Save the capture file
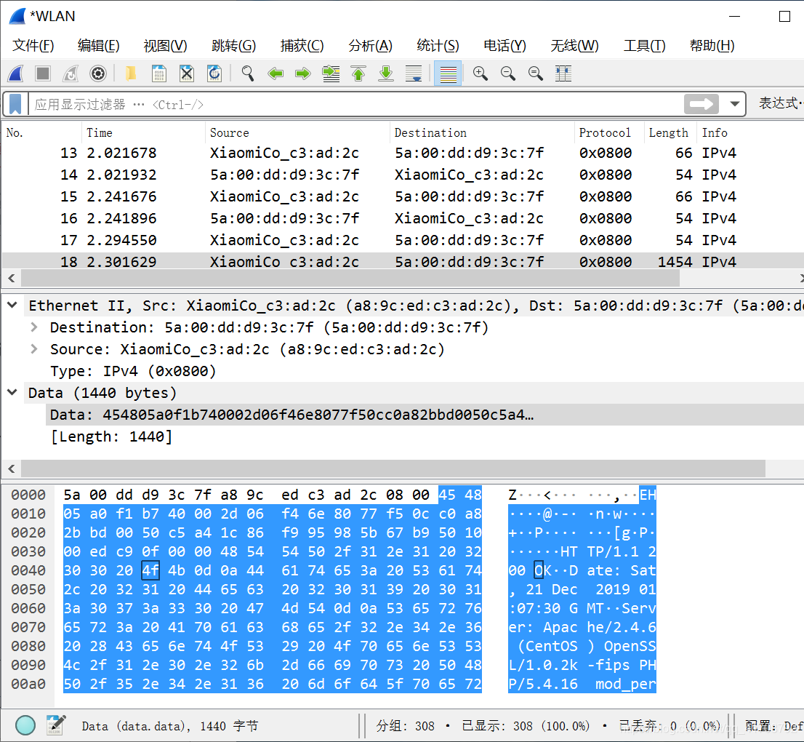This screenshot has height=742, width=804. point(159,74)
